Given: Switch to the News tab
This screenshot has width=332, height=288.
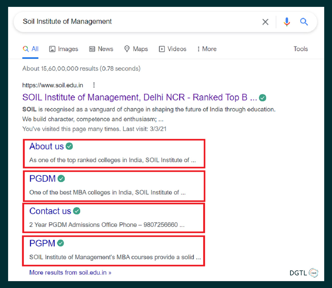Looking at the screenshot, I should (x=101, y=49).
